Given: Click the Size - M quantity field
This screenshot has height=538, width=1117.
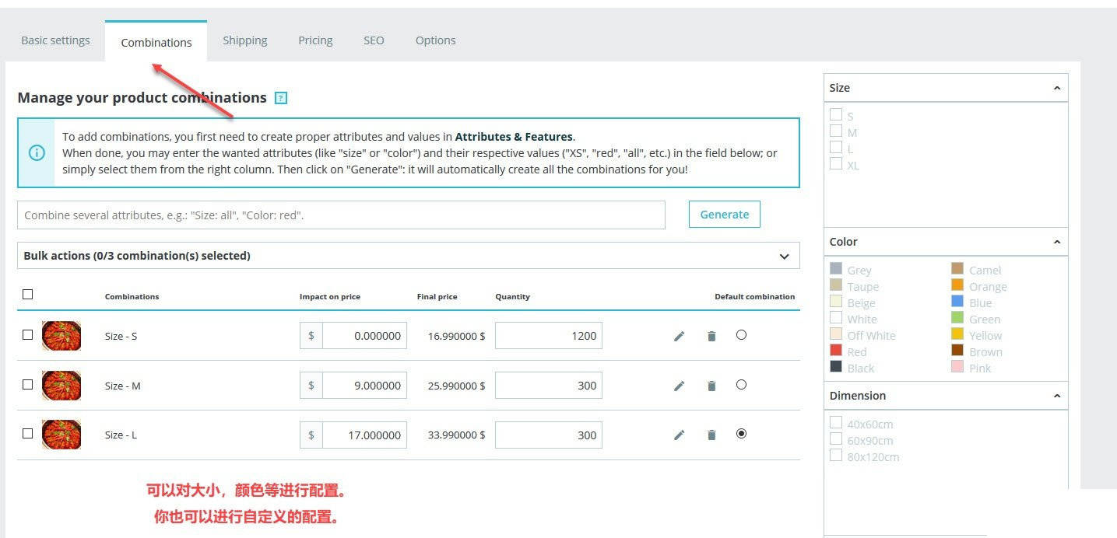Looking at the screenshot, I should click(549, 386).
